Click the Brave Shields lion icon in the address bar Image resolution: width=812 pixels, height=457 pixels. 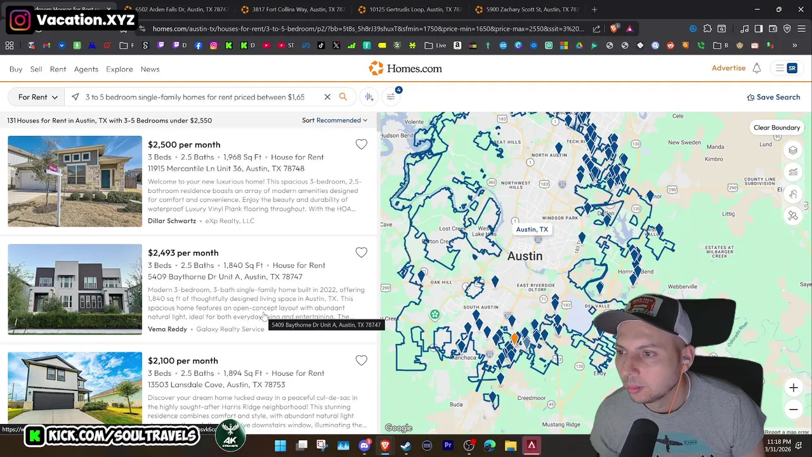click(x=613, y=29)
